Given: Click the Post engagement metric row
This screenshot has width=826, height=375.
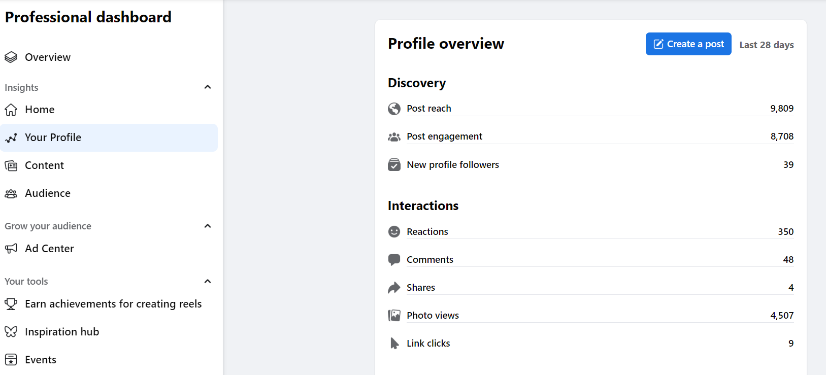Looking at the screenshot, I should click(590, 137).
